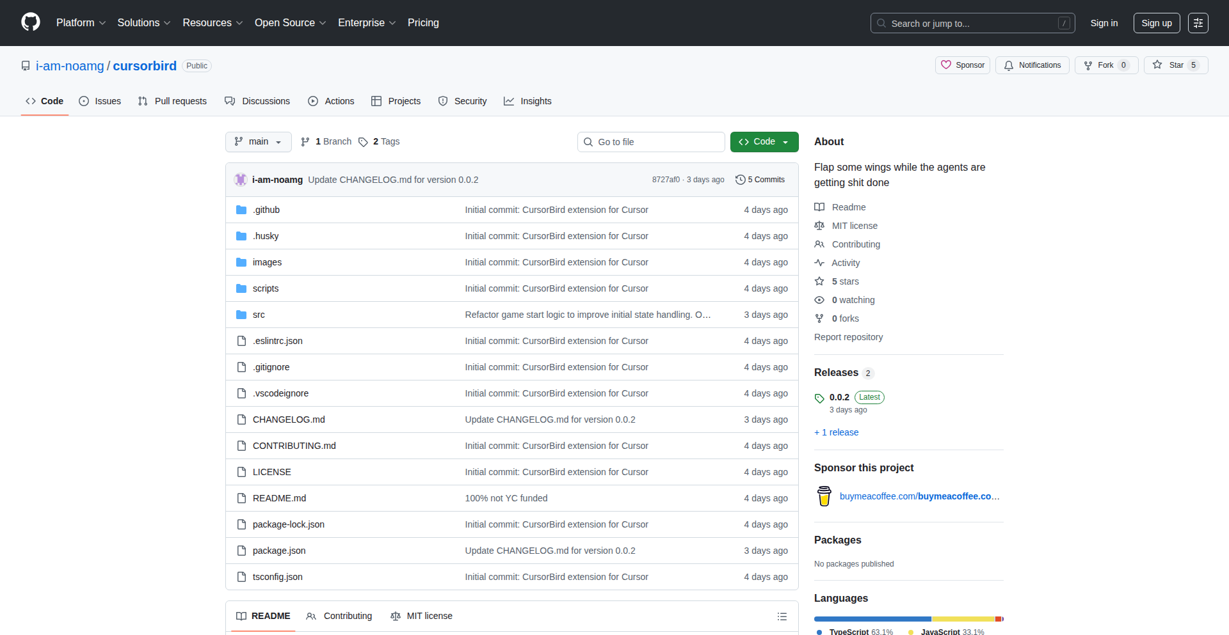Expand the main branch dropdown
This screenshot has height=635, width=1229.
(258, 142)
